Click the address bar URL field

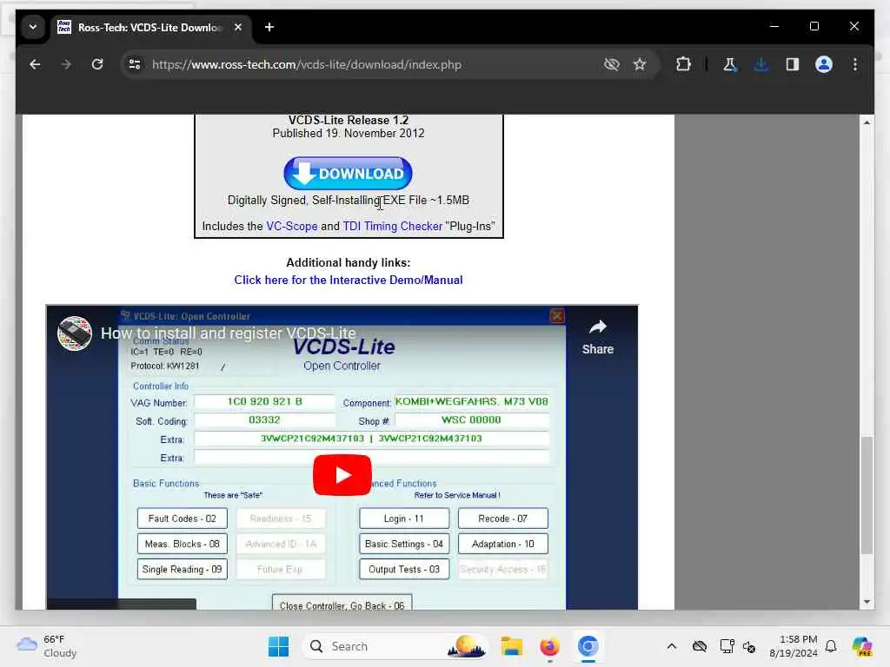point(363,64)
